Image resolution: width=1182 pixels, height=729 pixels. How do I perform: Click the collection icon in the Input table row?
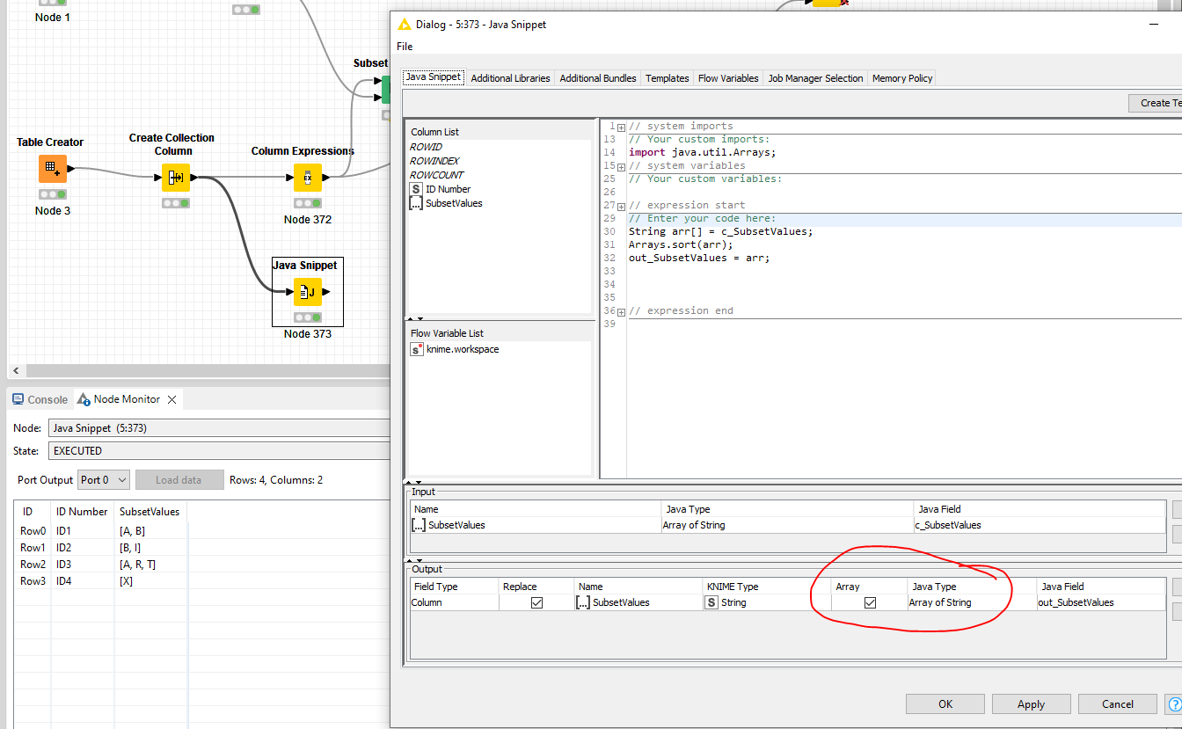pos(420,525)
